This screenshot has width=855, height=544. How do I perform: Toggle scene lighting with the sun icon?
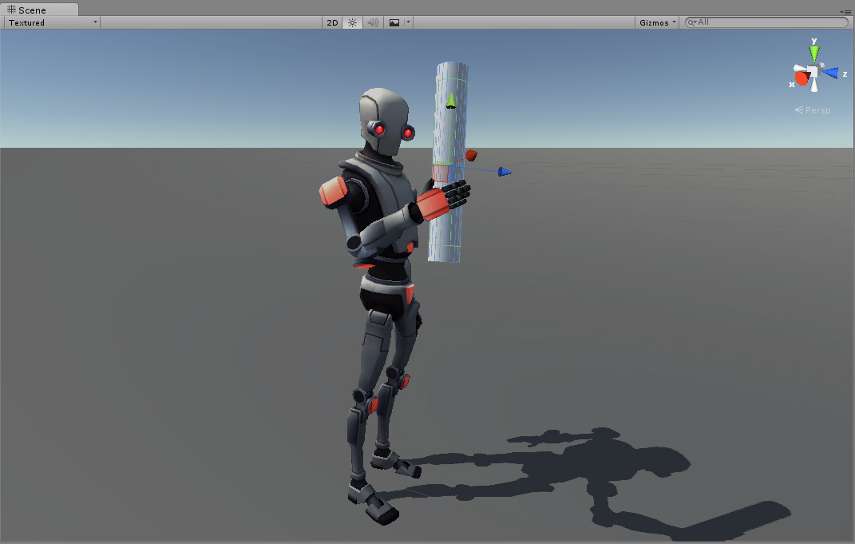click(352, 22)
